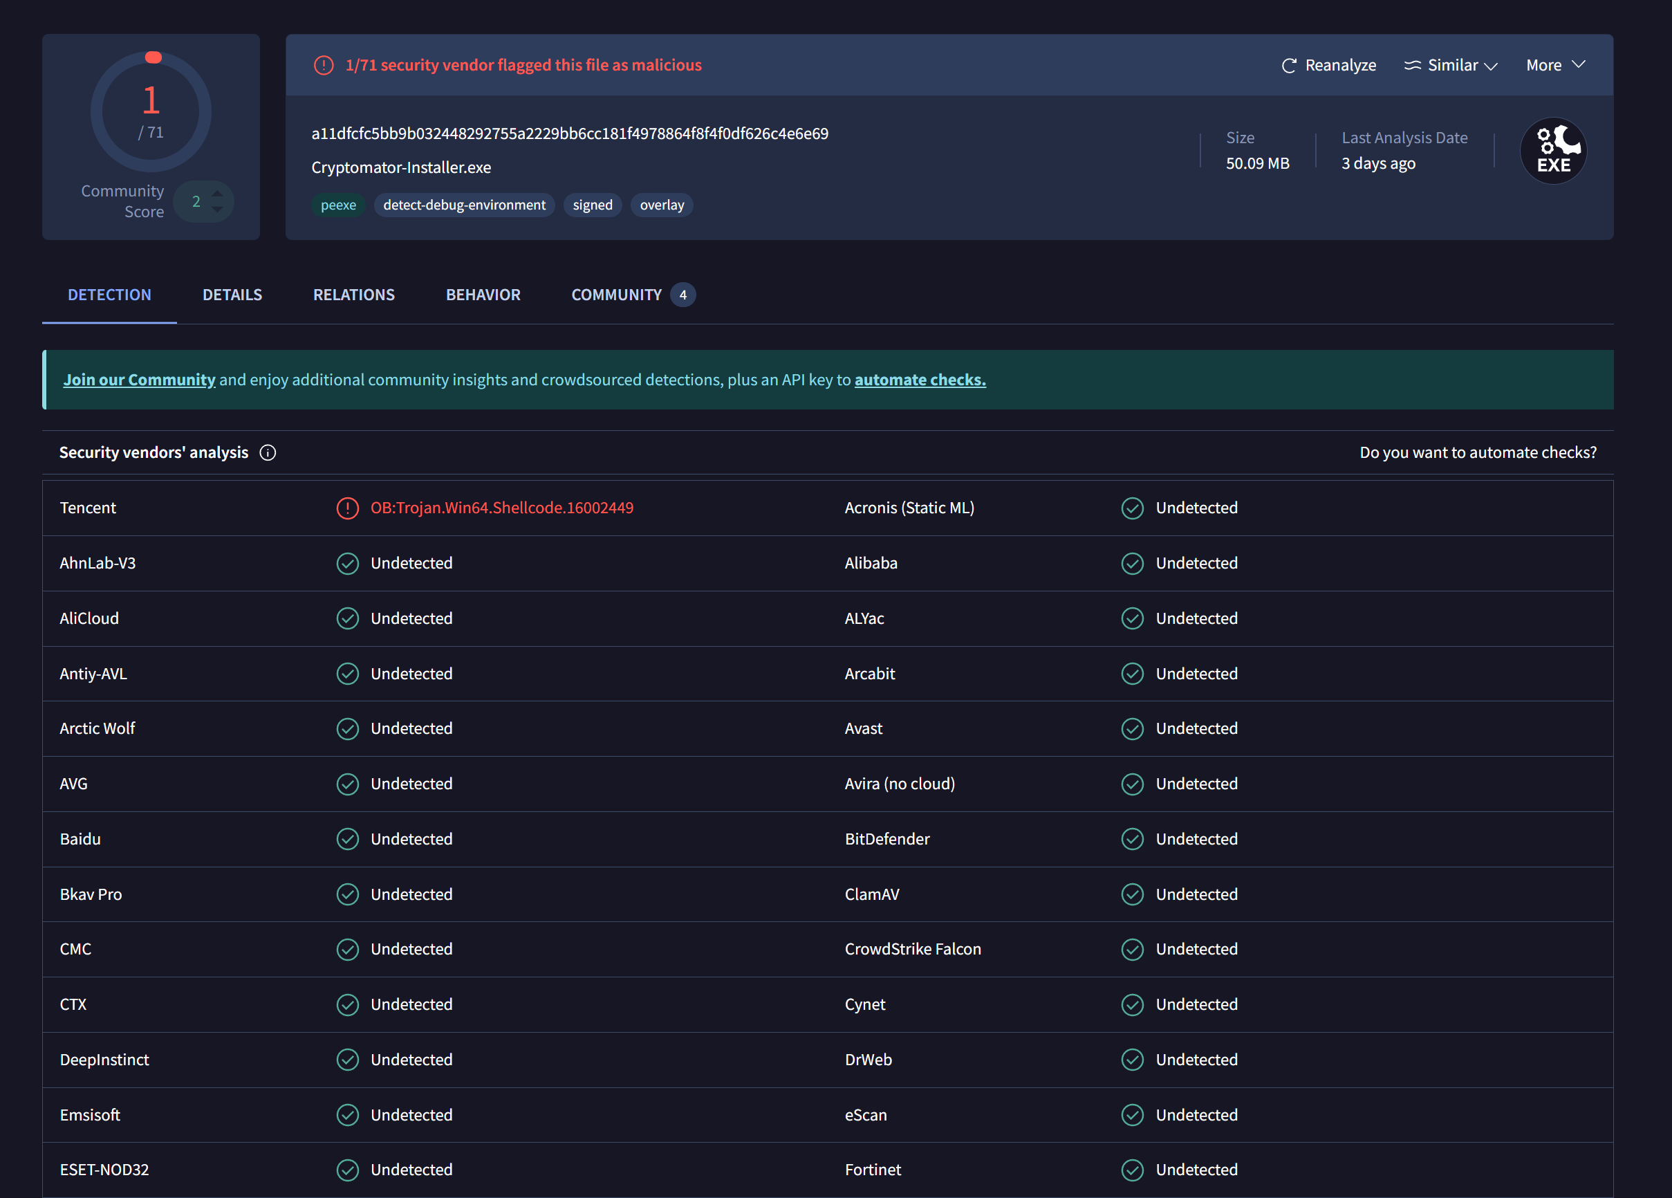The image size is (1672, 1198).
Task: Click the Join our Community link
Action: pos(140,380)
